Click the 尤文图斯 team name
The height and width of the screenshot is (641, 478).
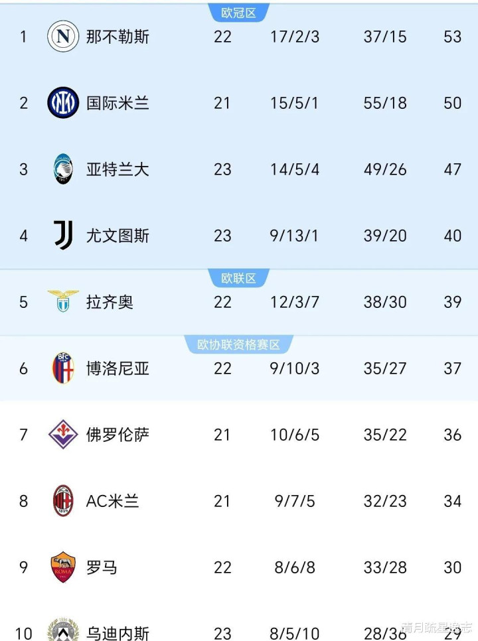tap(118, 236)
